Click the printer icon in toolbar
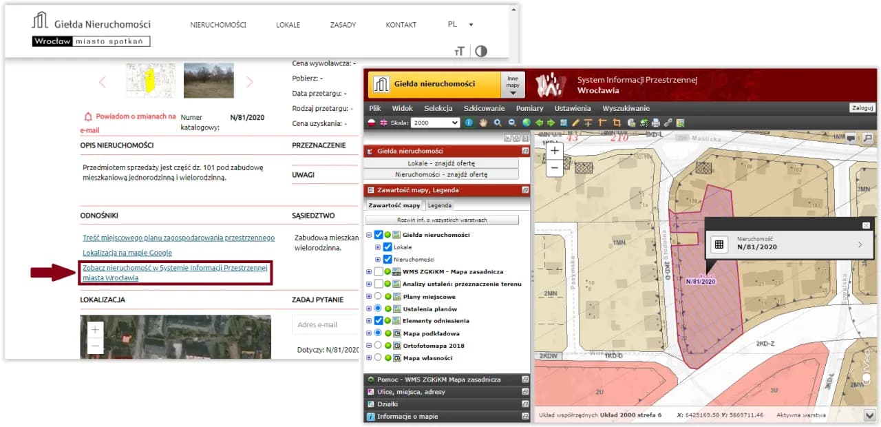Screen dimensions: 881x427 [655, 123]
